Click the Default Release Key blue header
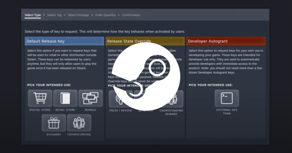Screen dimensions: 292x153 coord(64,41)
